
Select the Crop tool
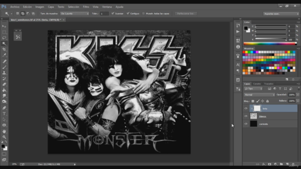4,49
